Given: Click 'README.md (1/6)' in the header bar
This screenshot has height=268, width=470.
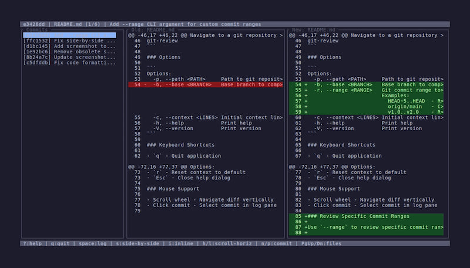Looking at the screenshot, I should click(x=77, y=24).
